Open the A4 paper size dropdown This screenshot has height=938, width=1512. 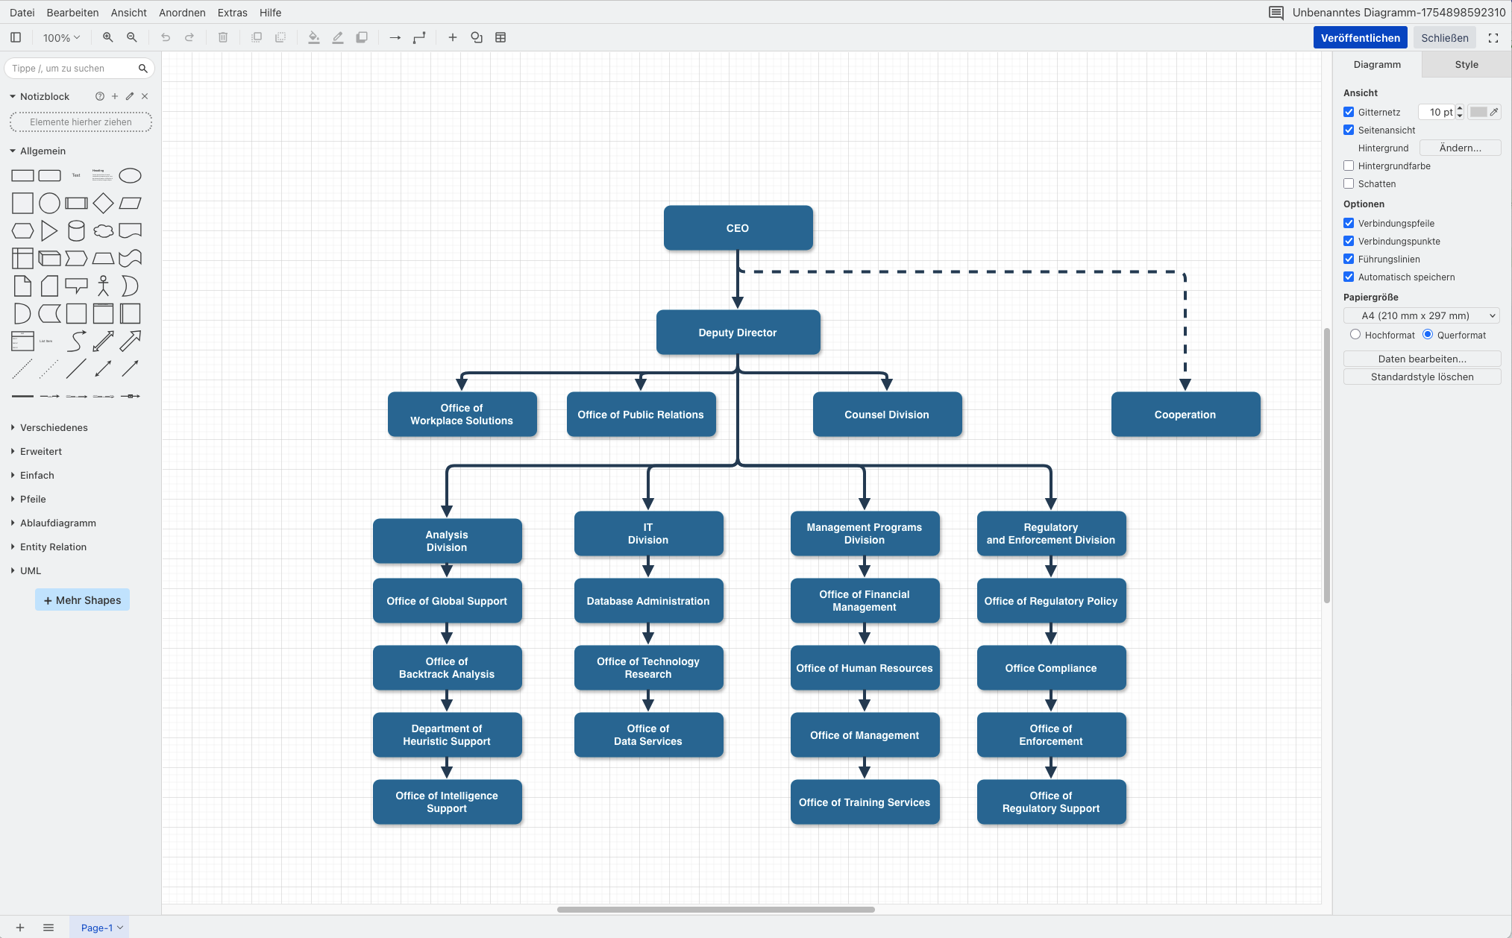tap(1422, 315)
